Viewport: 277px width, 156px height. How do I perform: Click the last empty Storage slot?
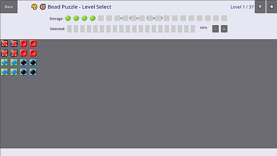tap(224, 18)
